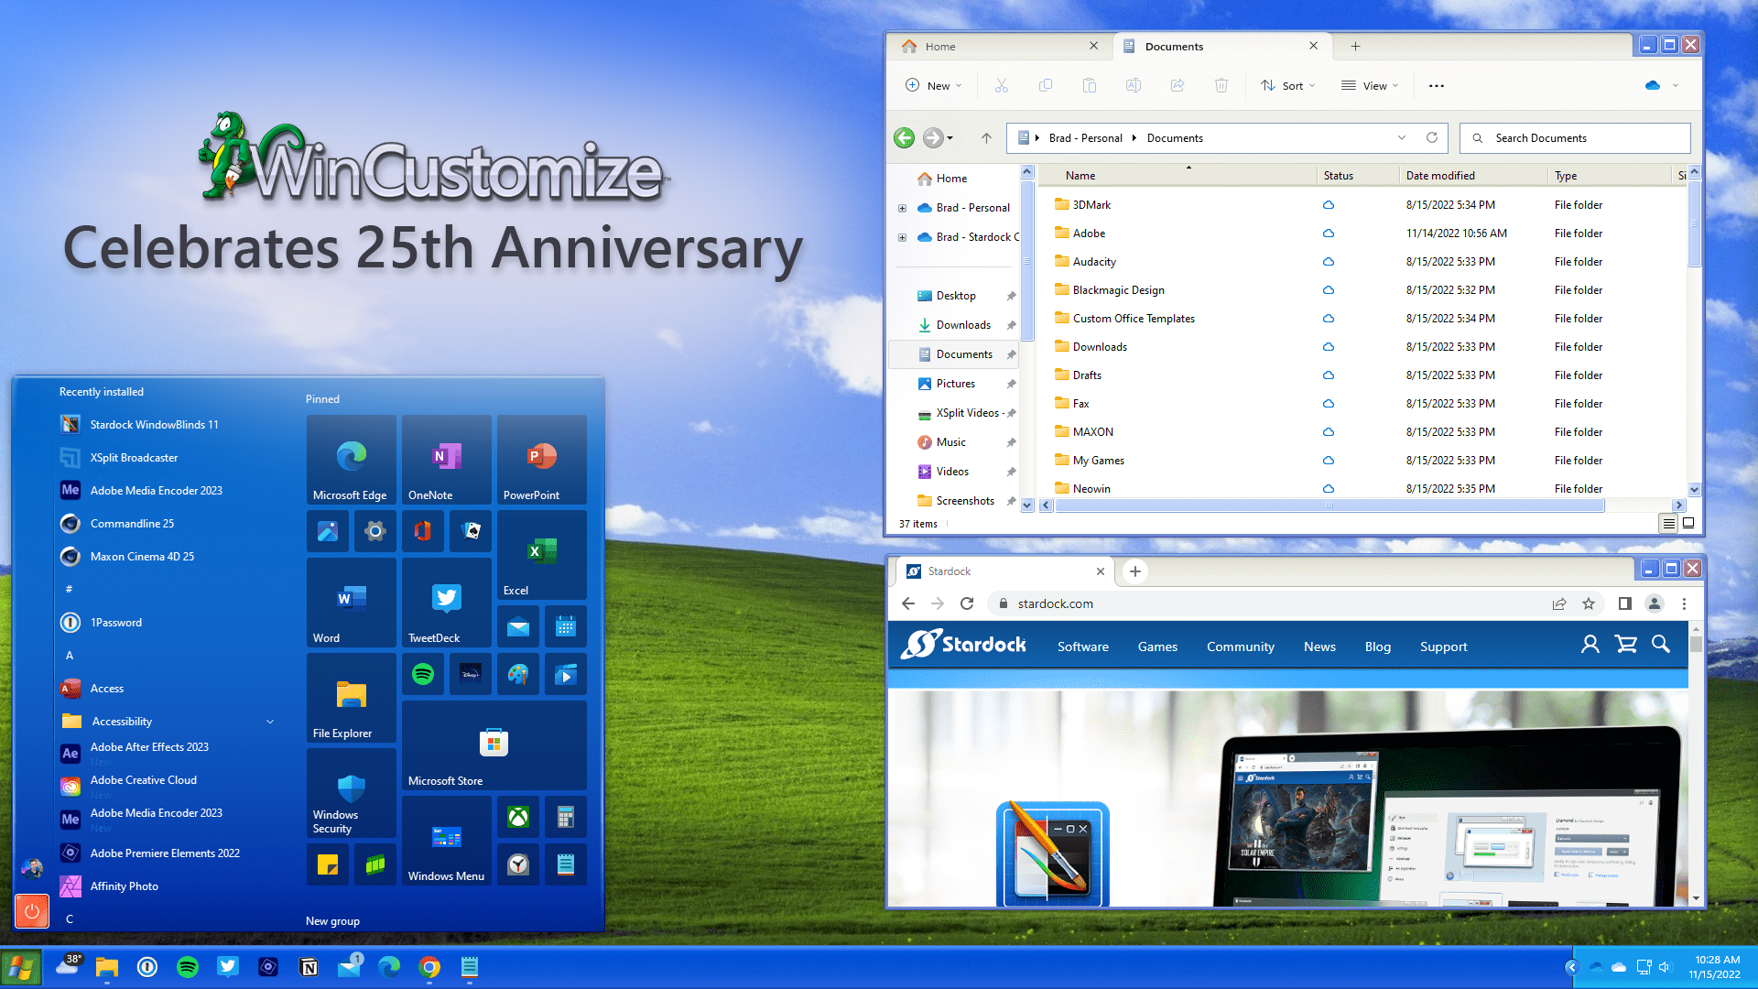The image size is (1758, 989).
Task: Click the Xbox tile in pinned apps
Action: (x=518, y=817)
